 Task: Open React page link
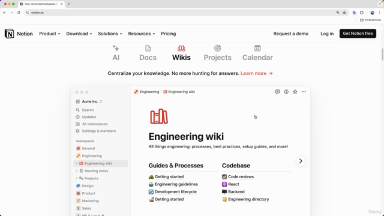233,184
